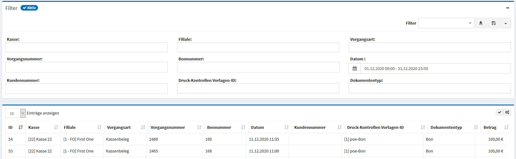The height and width of the screenshot is (159, 516).
Task: Sort by Betrag column sort icon
Action: 506,127
